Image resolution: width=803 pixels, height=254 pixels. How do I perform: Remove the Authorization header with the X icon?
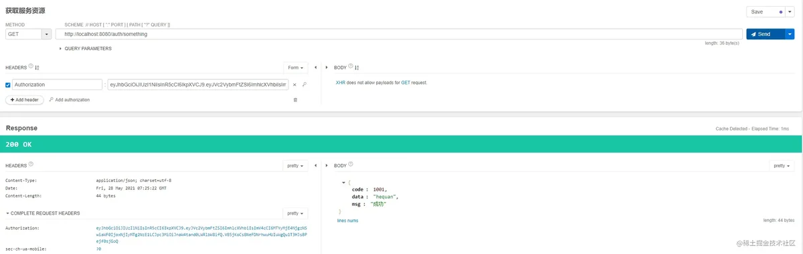(294, 85)
